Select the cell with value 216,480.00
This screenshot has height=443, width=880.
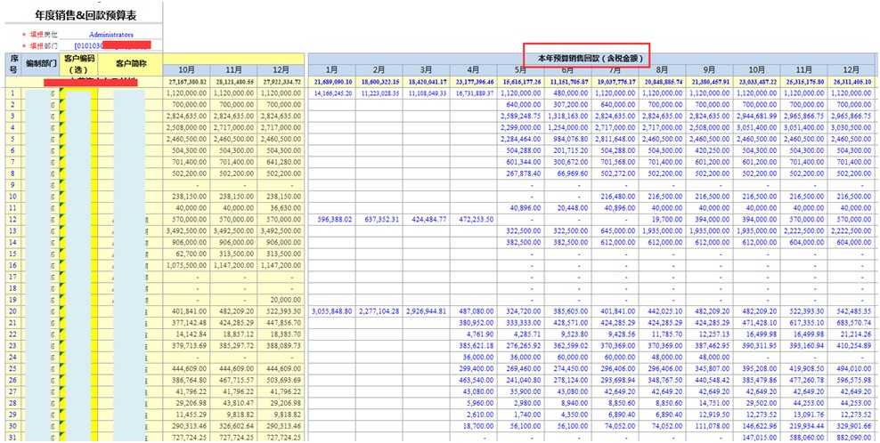pyautogui.click(x=615, y=197)
